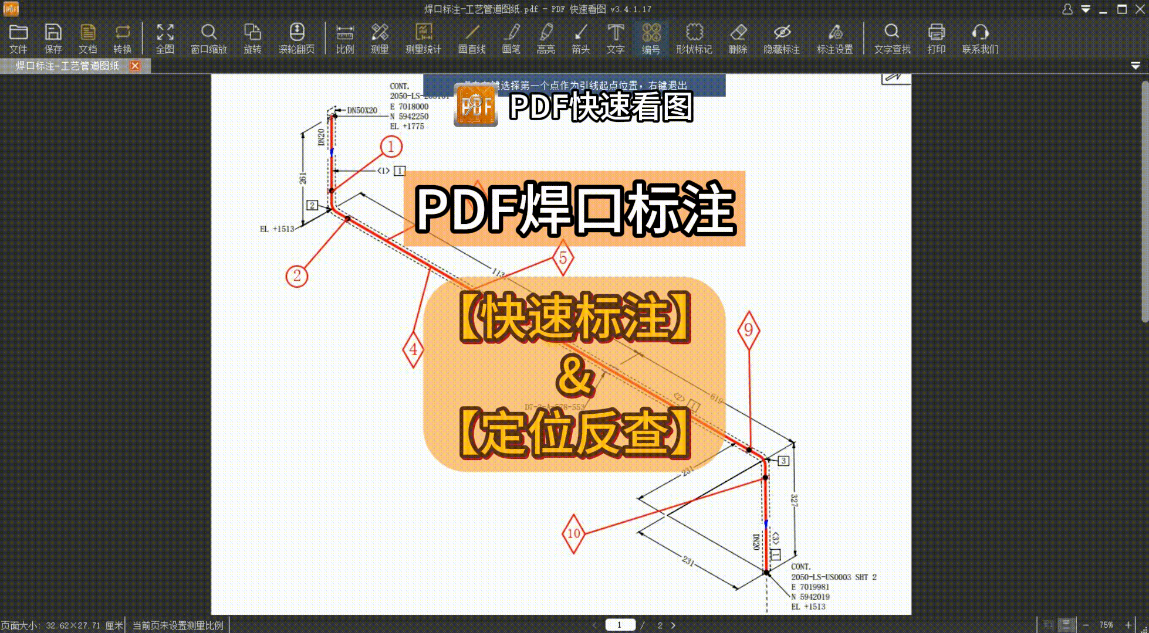The height and width of the screenshot is (633, 1149).
Task: Click 联系我们 (Contact us) headset icon
Action: click(980, 39)
